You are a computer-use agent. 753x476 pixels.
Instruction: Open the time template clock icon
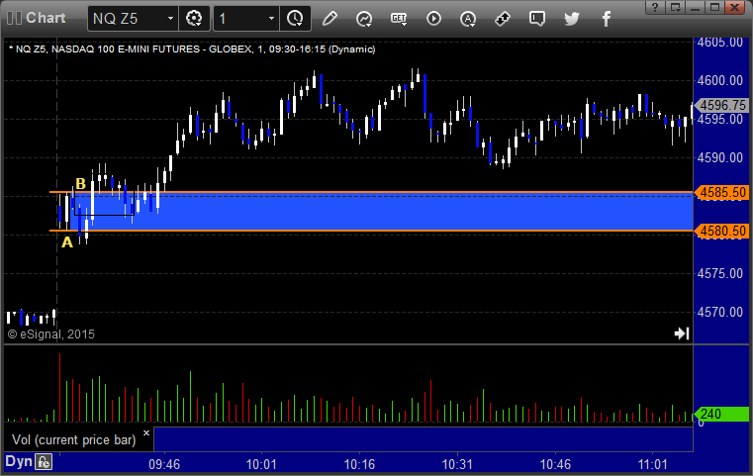(295, 19)
